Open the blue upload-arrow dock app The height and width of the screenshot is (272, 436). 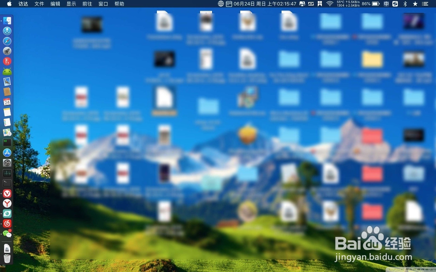[x=7, y=31]
